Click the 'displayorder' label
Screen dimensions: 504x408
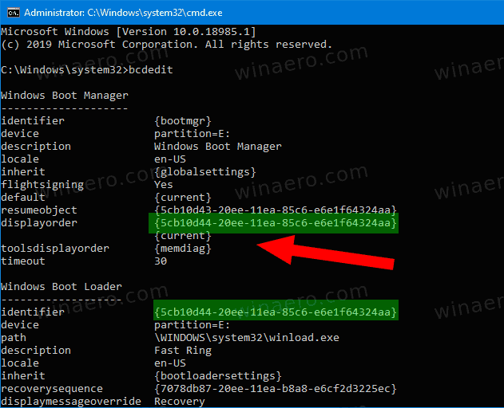click(x=39, y=223)
